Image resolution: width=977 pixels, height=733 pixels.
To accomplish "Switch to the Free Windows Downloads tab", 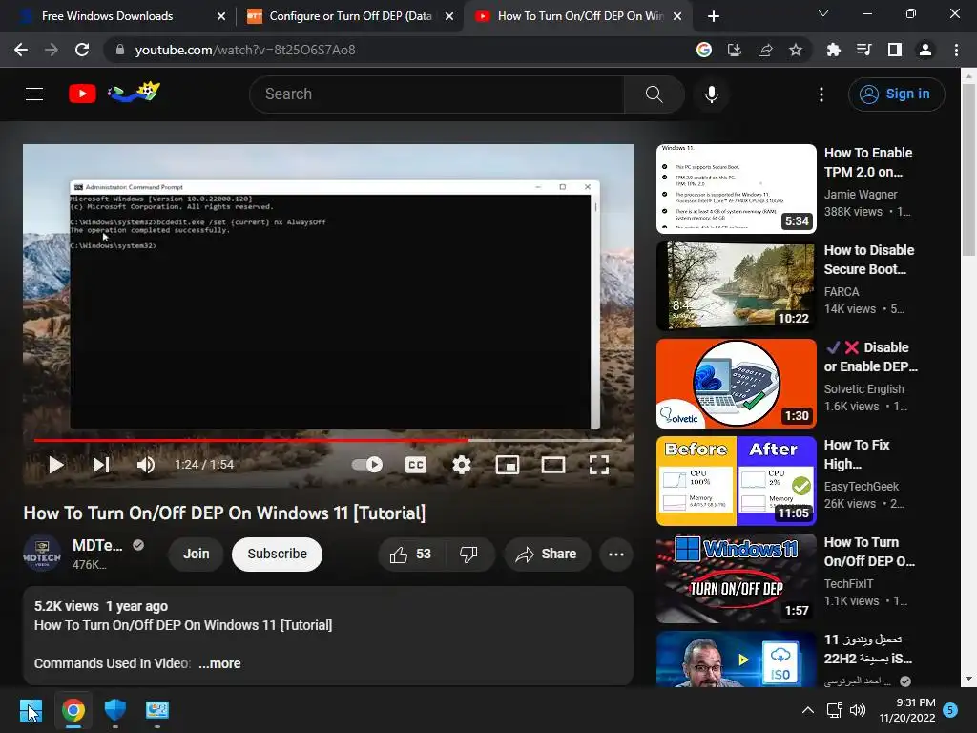I will coord(107,16).
